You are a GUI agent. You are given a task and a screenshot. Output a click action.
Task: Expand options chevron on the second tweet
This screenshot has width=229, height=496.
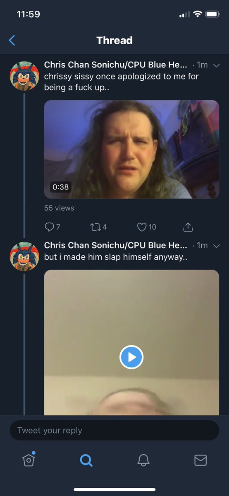click(x=216, y=246)
